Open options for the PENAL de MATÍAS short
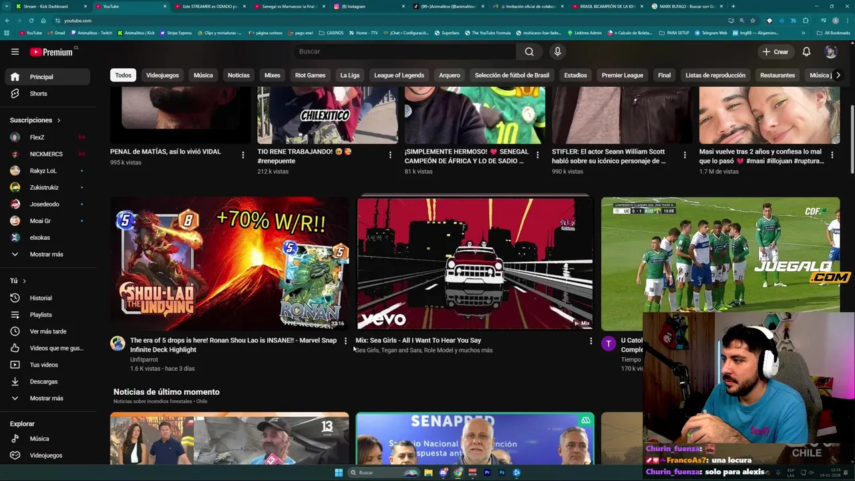The height and width of the screenshot is (481, 855). pos(243,155)
